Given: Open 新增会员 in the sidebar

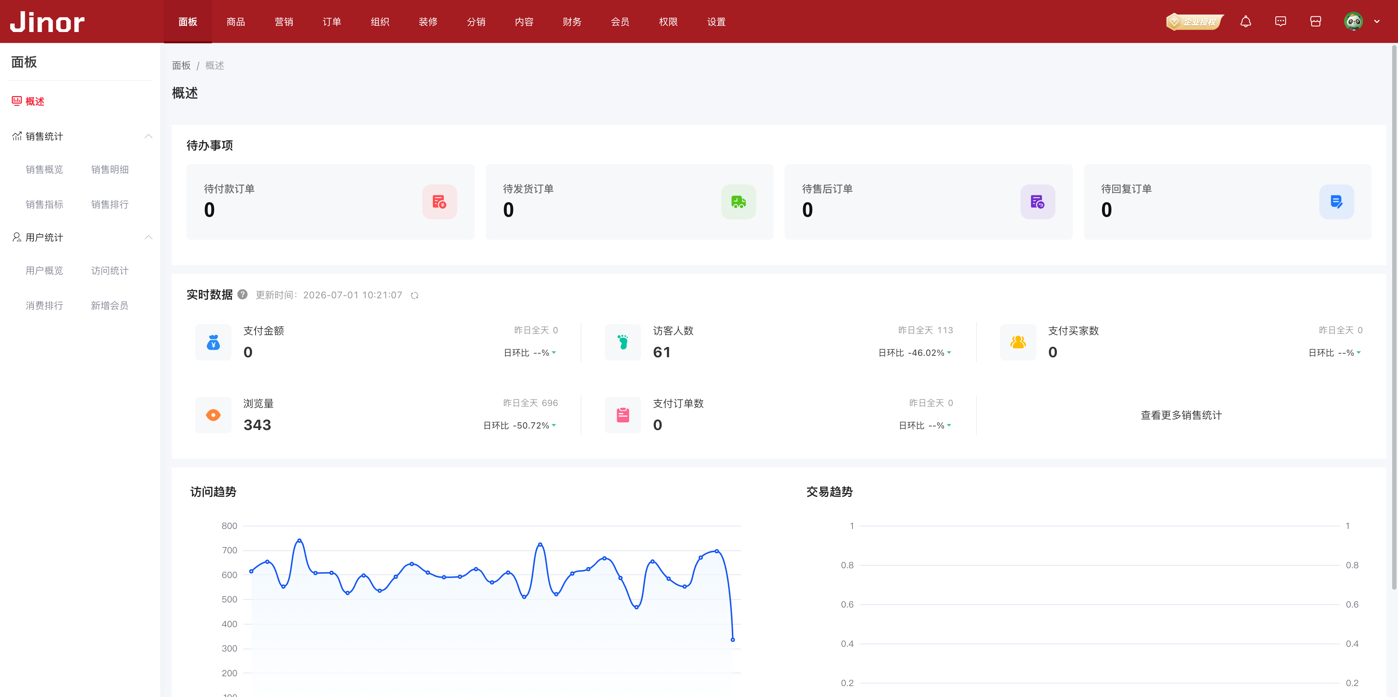Looking at the screenshot, I should (x=110, y=305).
